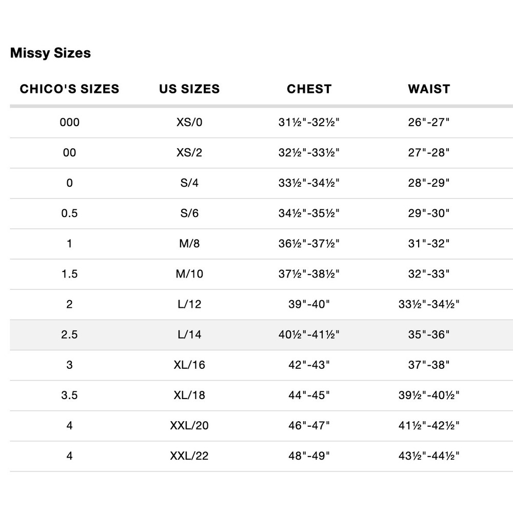Screen dimensions: 513x513
Task: Select the 000 size row
Action: click(262, 123)
